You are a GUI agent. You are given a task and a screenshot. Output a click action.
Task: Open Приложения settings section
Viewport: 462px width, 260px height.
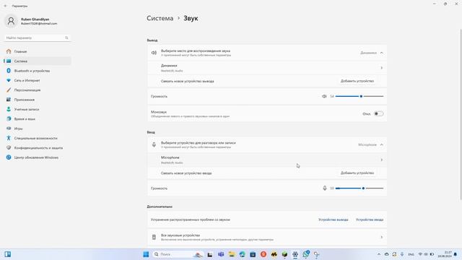coord(25,100)
